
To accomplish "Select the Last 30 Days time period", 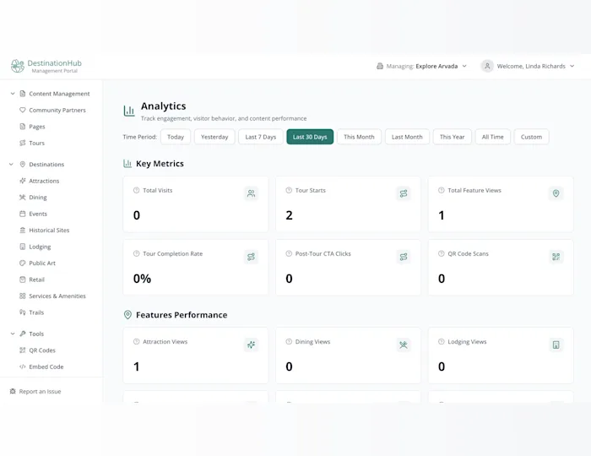I will pyautogui.click(x=310, y=137).
